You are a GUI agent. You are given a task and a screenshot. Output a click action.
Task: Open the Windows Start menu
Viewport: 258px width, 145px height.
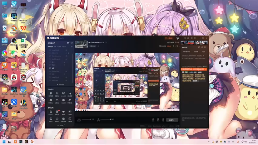pos(4,142)
